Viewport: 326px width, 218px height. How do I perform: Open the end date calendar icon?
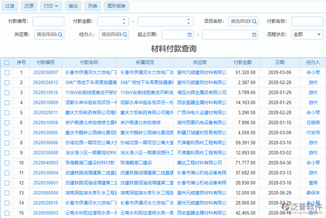click(254, 34)
